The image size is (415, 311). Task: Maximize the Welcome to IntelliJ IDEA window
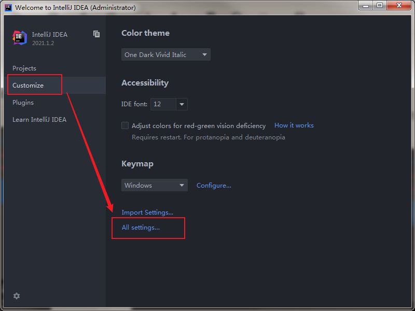point(380,6)
